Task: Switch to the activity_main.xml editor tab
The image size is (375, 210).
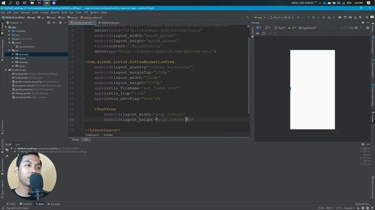Action: click(82, 23)
